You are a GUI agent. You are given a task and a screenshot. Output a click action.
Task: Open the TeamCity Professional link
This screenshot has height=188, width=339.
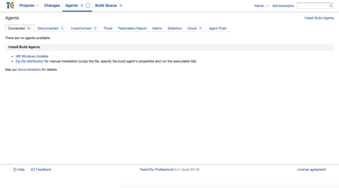click(x=156, y=169)
